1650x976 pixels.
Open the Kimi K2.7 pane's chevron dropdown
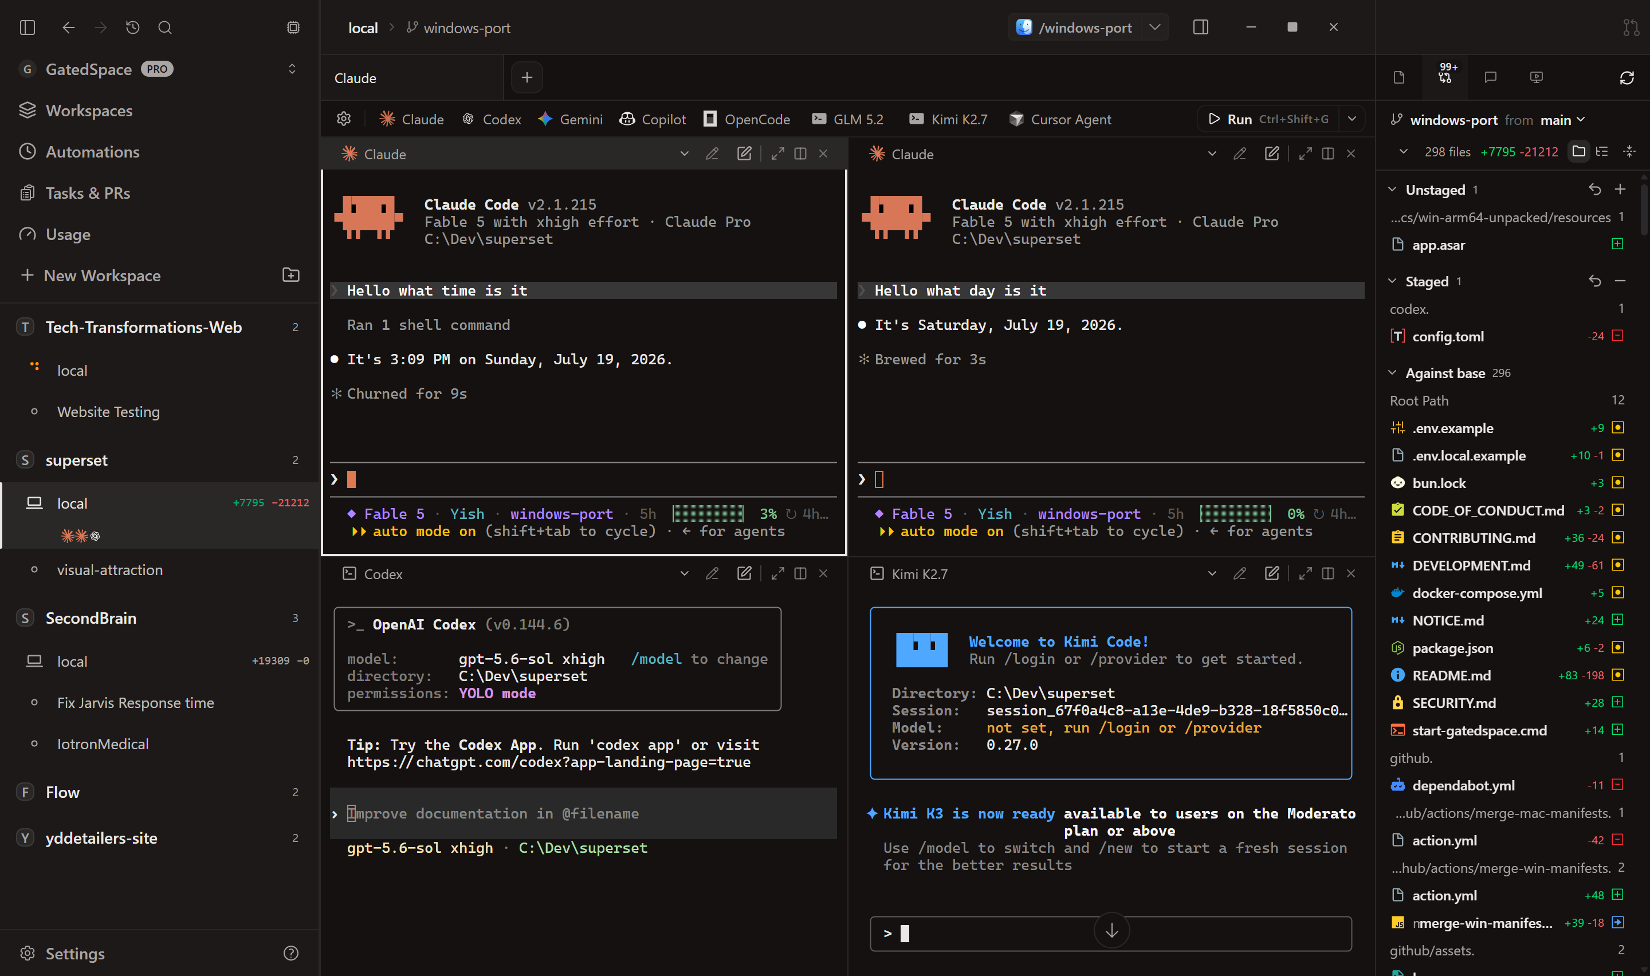(1211, 574)
